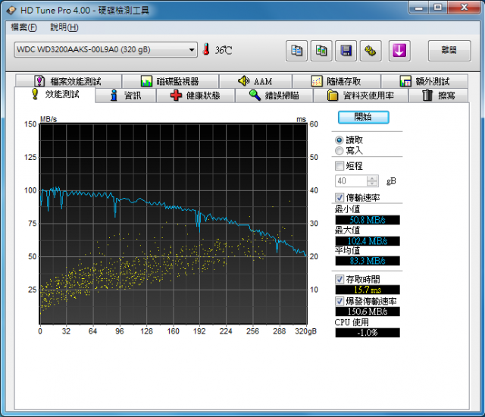
Task: Click the copy screenshot to clipboard icon
Action: 321,51
